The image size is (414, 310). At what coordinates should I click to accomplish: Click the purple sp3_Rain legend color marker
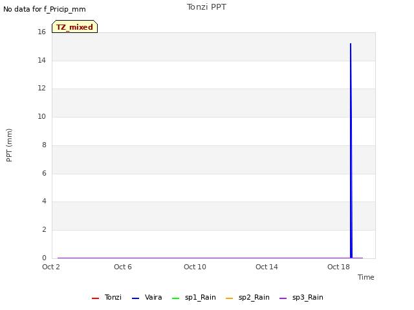283,298
